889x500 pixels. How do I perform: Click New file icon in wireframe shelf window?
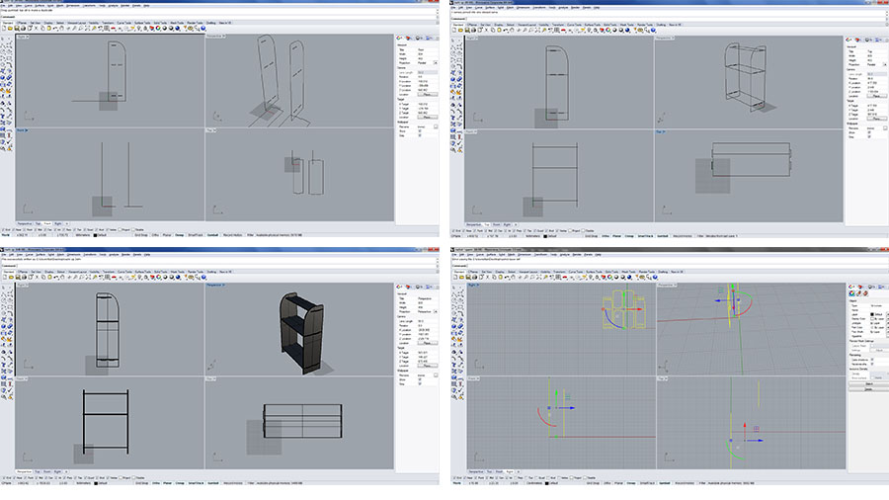pos(454,30)
